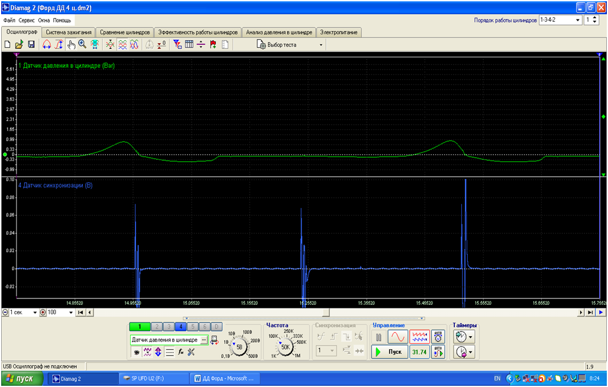Open the table grid icon
Screen dimensions: 608x387
click(189, 44)
